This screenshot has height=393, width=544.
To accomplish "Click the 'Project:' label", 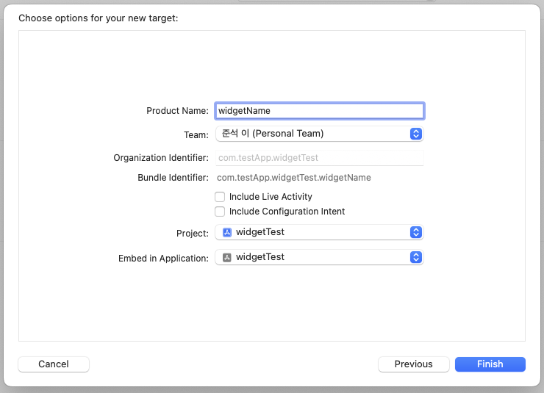I will pyautogui.click(x=193, y=234).
